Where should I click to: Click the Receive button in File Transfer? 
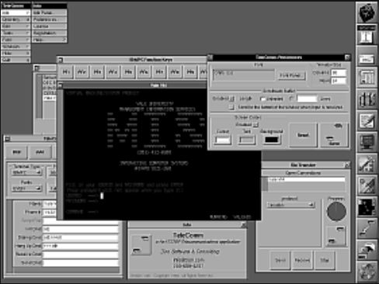click(x=302, y=260)
